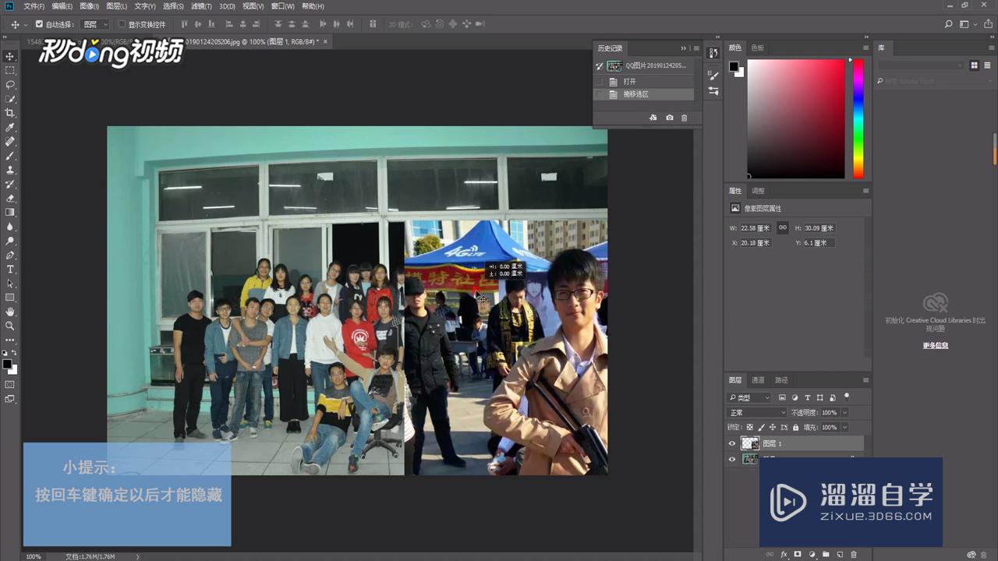Open Move tool preset picker arrow
The height and width of the screenshot is (561, 998).
click(x=26, y=25)
